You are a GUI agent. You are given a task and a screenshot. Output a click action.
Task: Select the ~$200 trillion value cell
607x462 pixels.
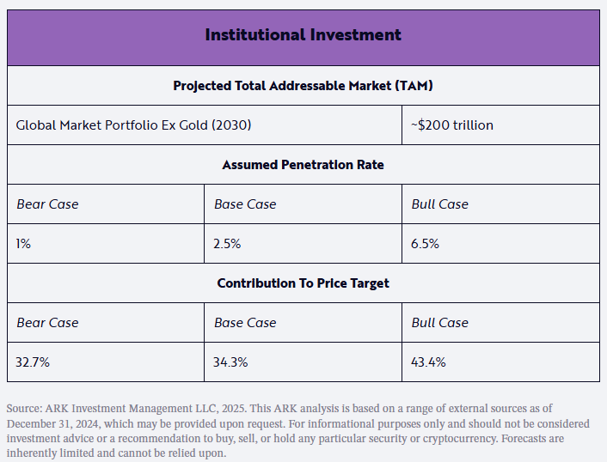[453, 125]
